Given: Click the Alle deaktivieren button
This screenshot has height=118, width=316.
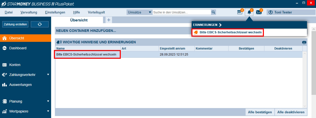Looking at the screenshot, I should click(291, 112).
